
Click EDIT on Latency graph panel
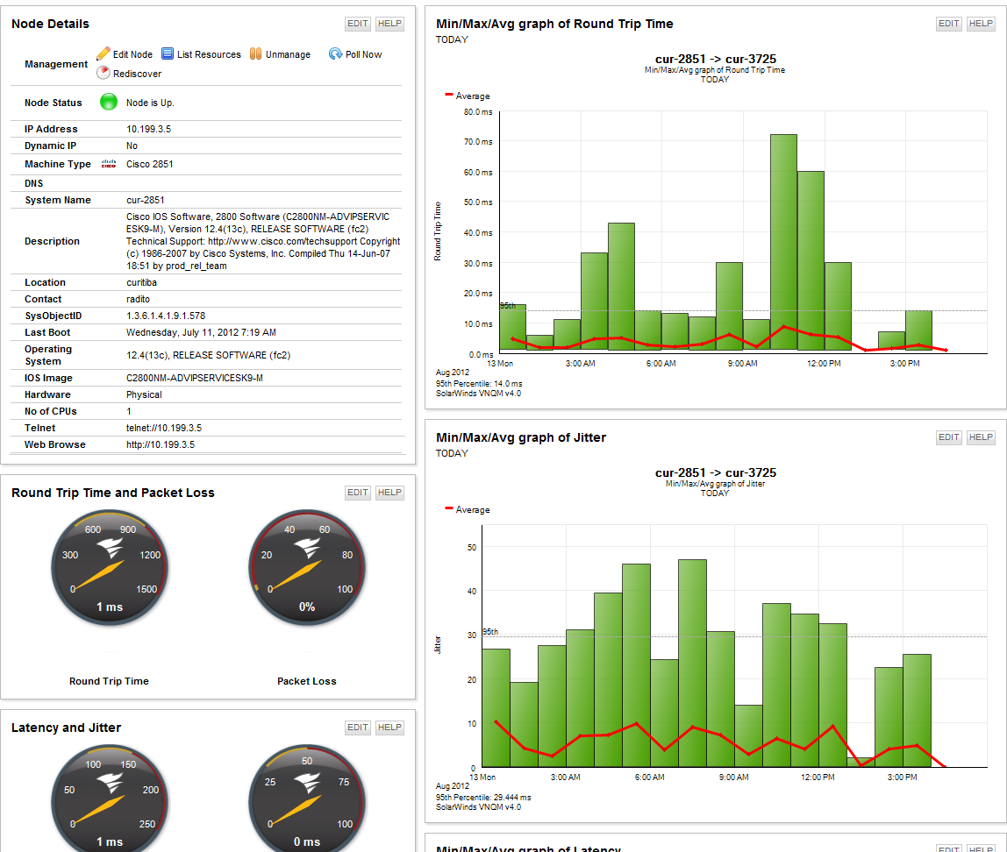pos(948,848)
